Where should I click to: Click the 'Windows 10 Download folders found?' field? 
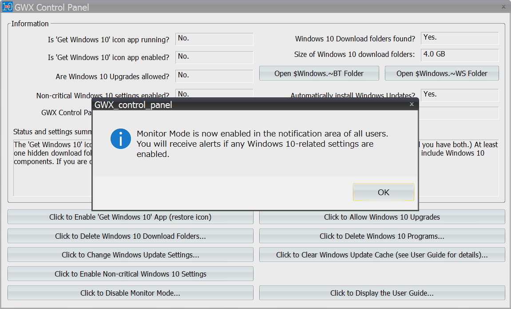pos(460,39)
